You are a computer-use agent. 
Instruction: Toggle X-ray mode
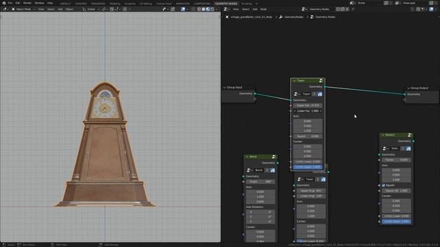coord(194,9)
